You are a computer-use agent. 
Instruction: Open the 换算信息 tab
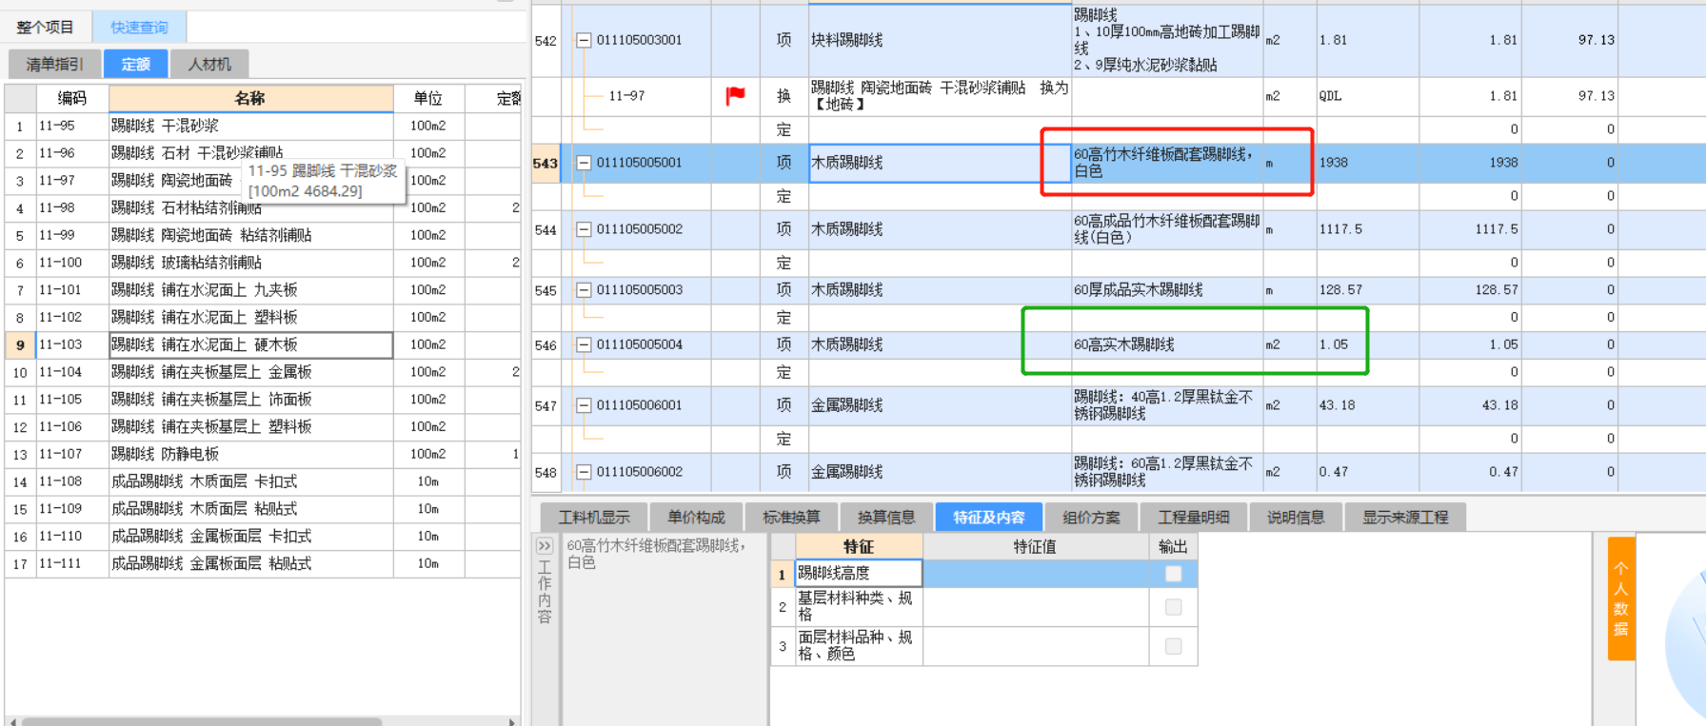point(886,517)
